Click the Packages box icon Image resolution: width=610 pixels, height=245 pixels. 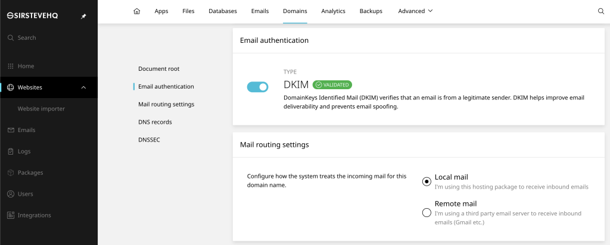click(11, 172)
